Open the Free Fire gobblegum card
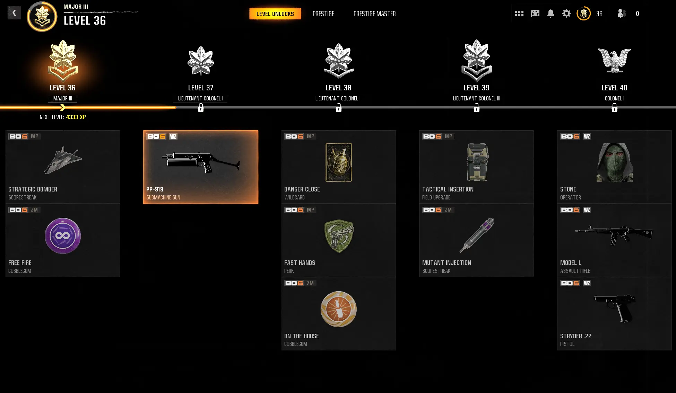Image resolution: width=676 pixels, height=393 pixels. [x=63, y=240]
